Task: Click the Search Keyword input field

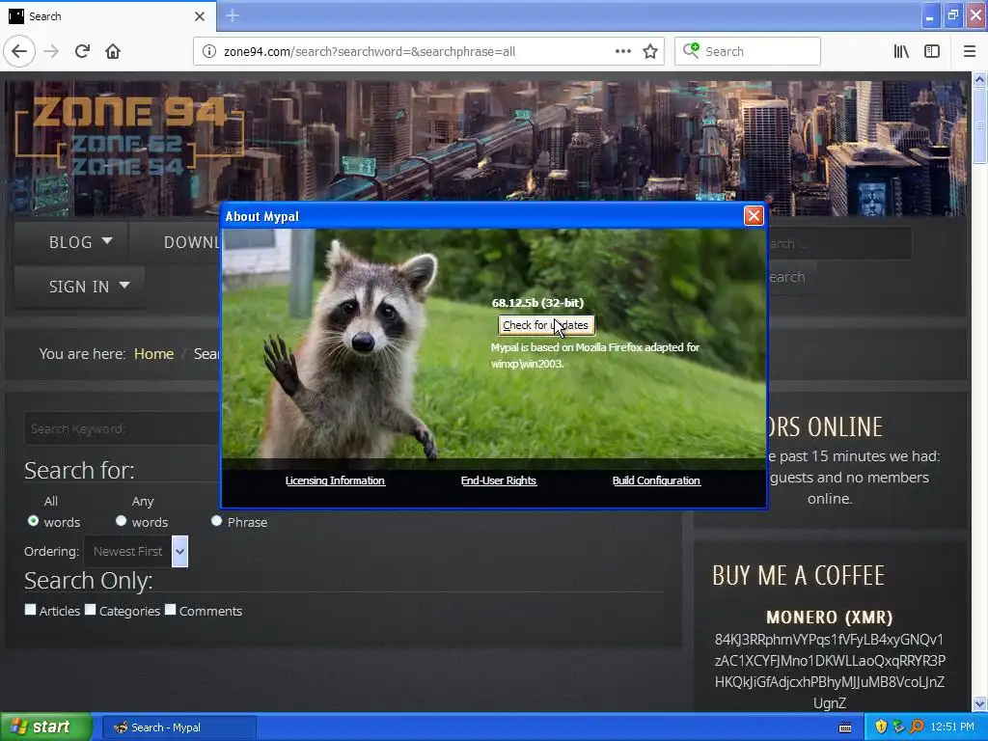Action: click(x=123, y=428)
